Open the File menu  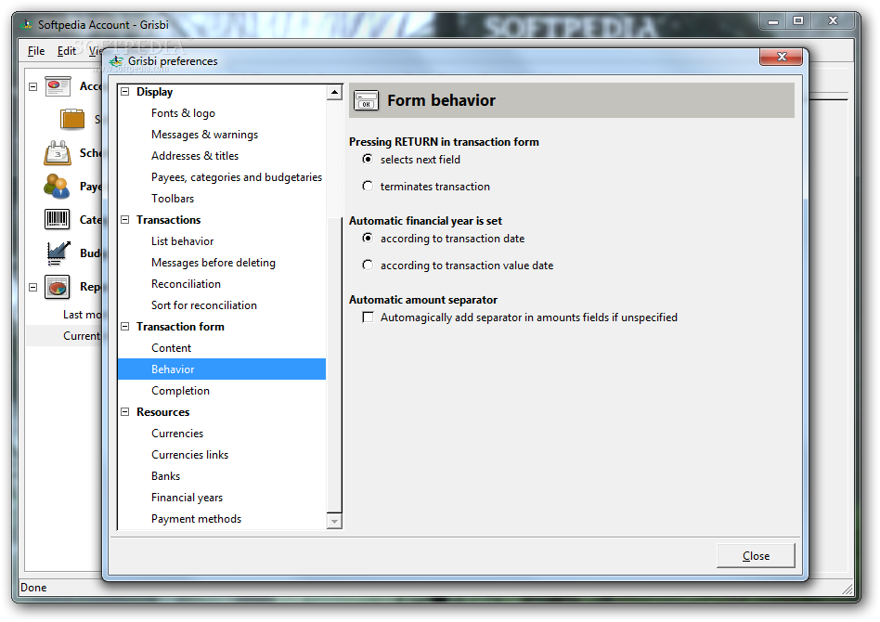tap(36, 51)
